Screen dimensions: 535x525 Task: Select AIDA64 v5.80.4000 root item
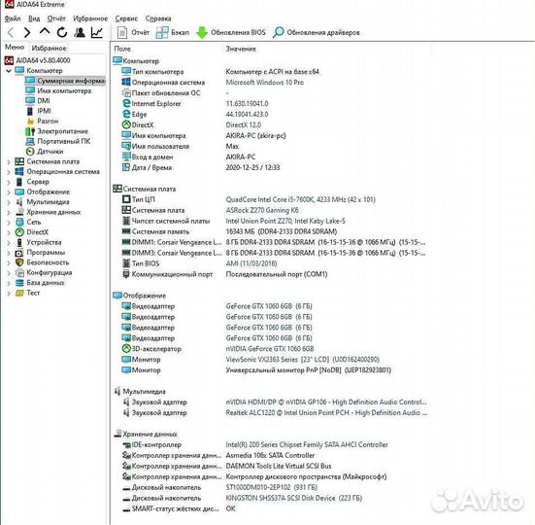point(38,60)
